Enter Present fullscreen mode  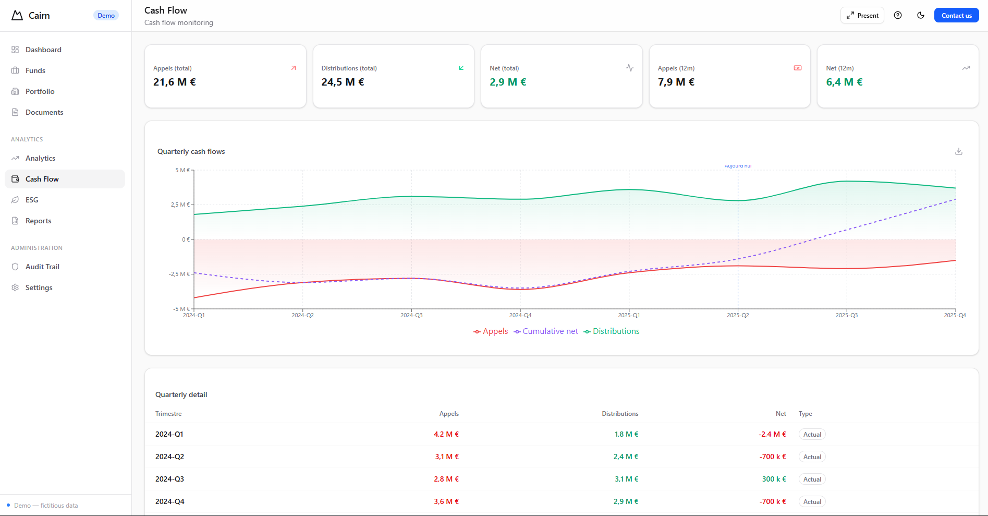coord(862,15)
